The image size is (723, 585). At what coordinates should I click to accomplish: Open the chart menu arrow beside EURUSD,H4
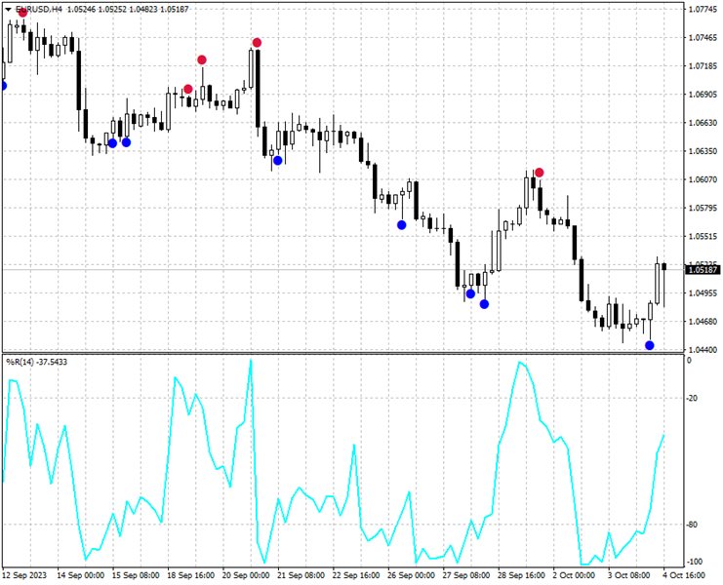point(8,9)
